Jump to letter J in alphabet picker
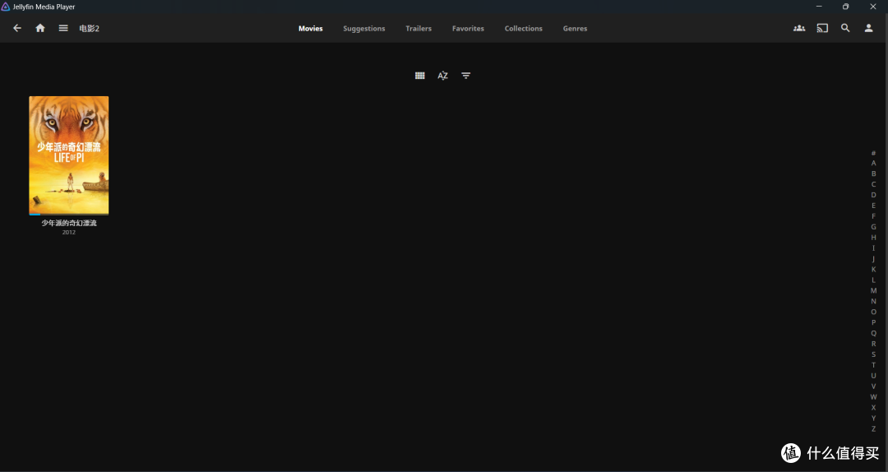The image size is (888, 472). coord(873,259)
